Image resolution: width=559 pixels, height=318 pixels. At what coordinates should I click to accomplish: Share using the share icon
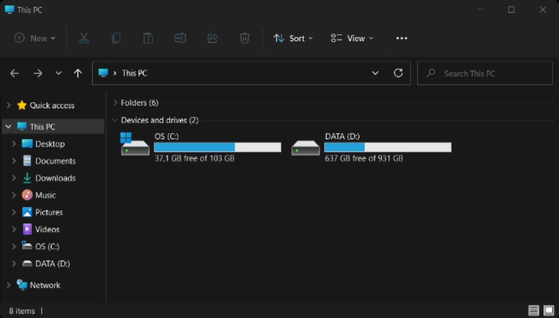(212, 38)
